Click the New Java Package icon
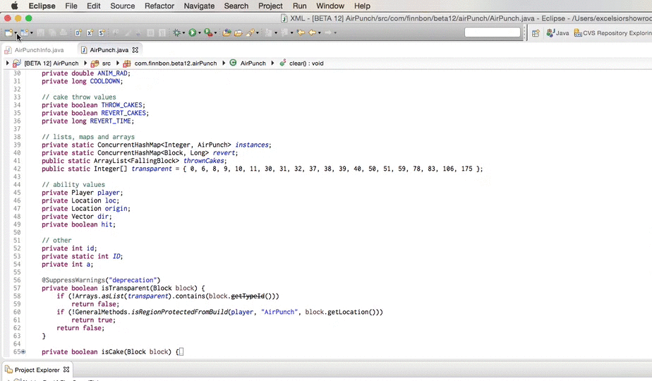Image resolution: width=652 pixels, height=381 pixels. 78,32
